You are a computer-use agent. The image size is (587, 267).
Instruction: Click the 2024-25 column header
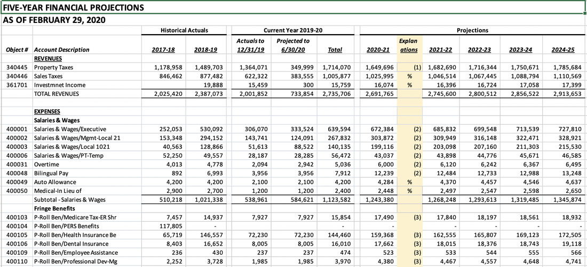coord(563,50)
